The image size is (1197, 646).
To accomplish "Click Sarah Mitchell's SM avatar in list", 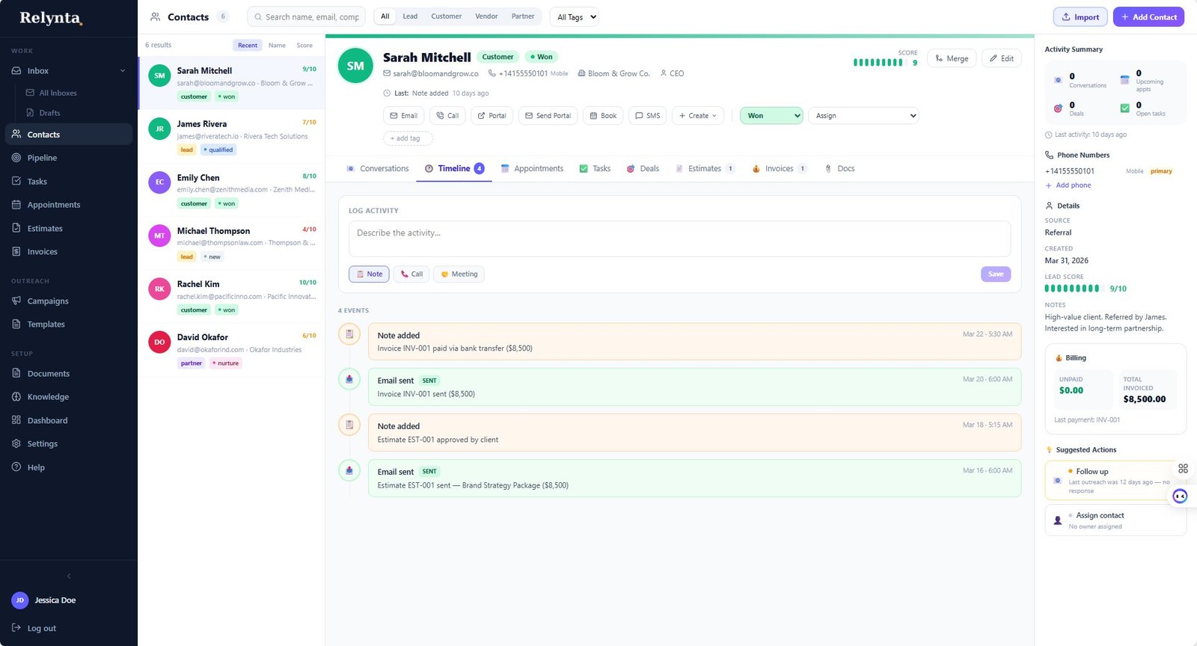I will tap(159, 76).
